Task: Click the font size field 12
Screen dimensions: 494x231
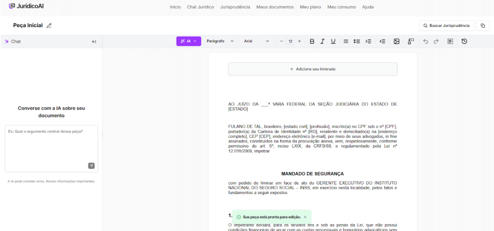Action: coord(290,41)
